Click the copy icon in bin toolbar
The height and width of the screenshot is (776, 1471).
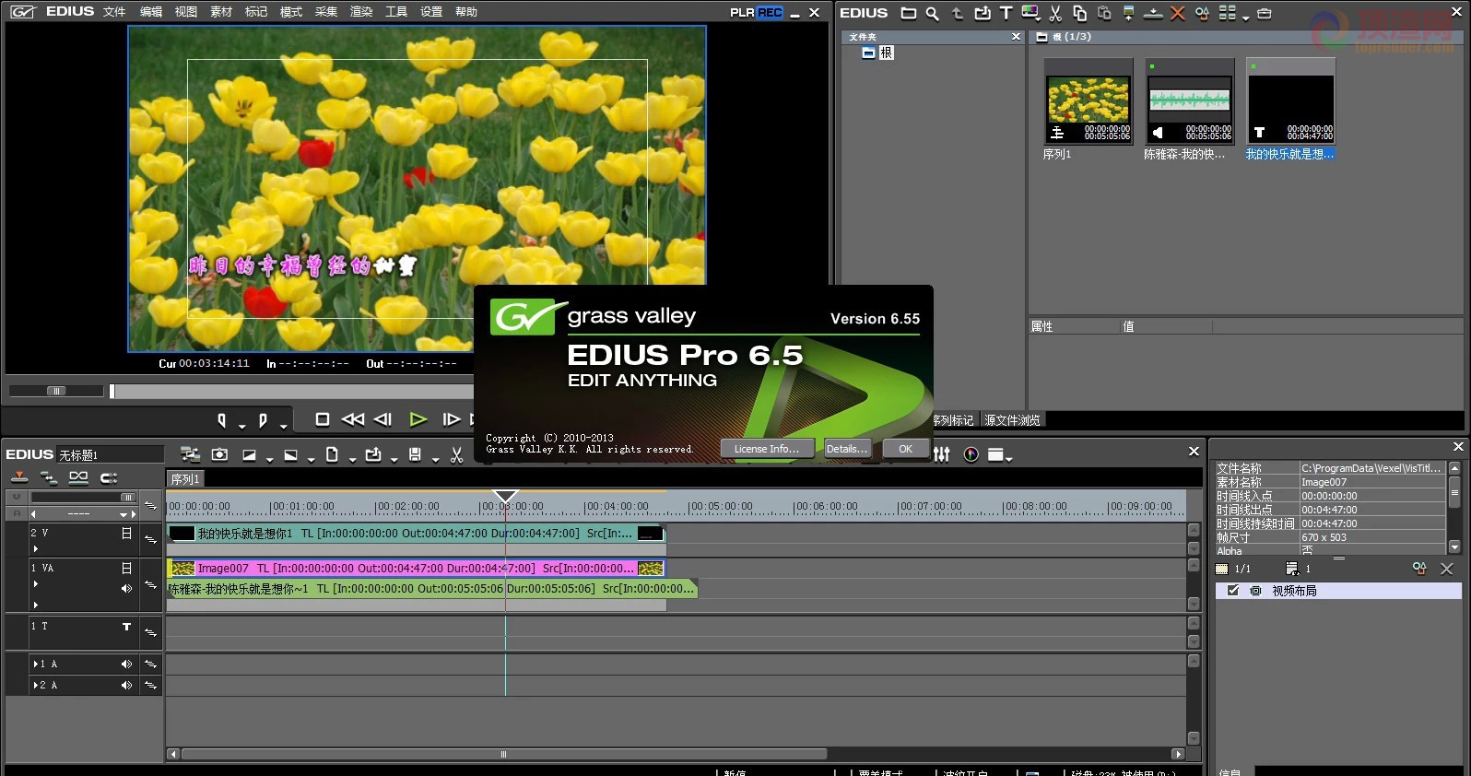[x=1079, y=13]
